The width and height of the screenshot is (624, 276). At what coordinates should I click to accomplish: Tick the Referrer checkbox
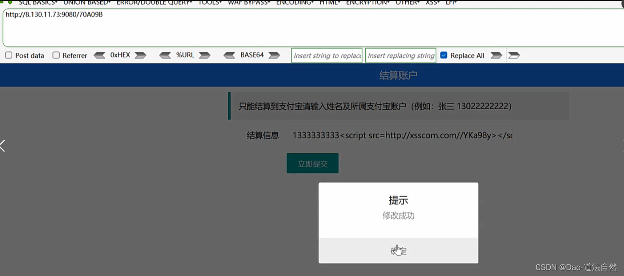click(x=56, y=55)
